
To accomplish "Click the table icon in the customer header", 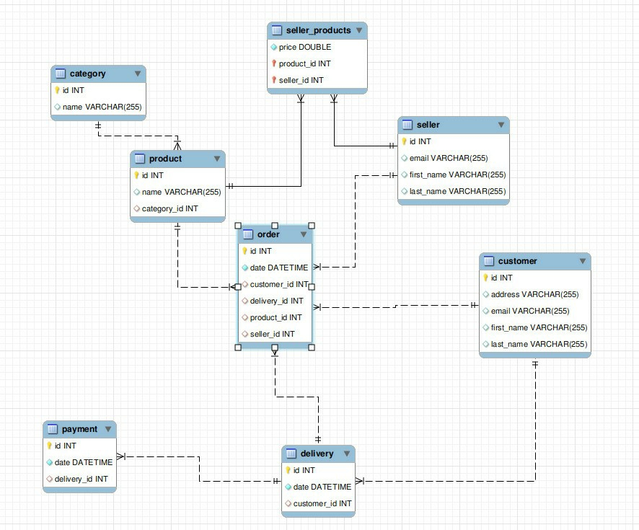I will coord(490,261).
